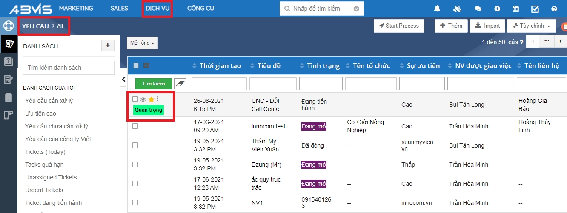The height and width of the screenshot is (213, 567).
Task: Click the eraser clear-filter icon
Action: coord(181,84)
